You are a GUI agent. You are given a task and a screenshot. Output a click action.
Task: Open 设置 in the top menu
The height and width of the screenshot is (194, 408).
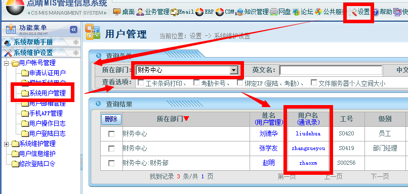359,12
